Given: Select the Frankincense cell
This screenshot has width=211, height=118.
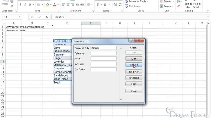Looking at the screenshot, I should (63, 51).
